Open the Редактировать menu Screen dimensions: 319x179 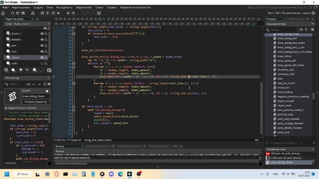(x=21, y=7)
